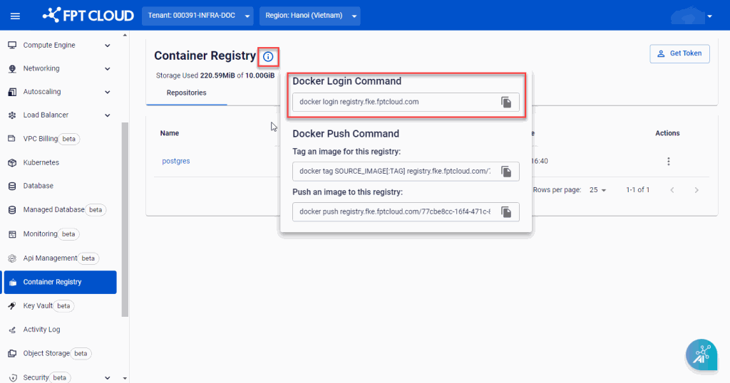Click the Autoscaling sidebar icon
Viewport: 730px width, 383px height.
(13, 92)
